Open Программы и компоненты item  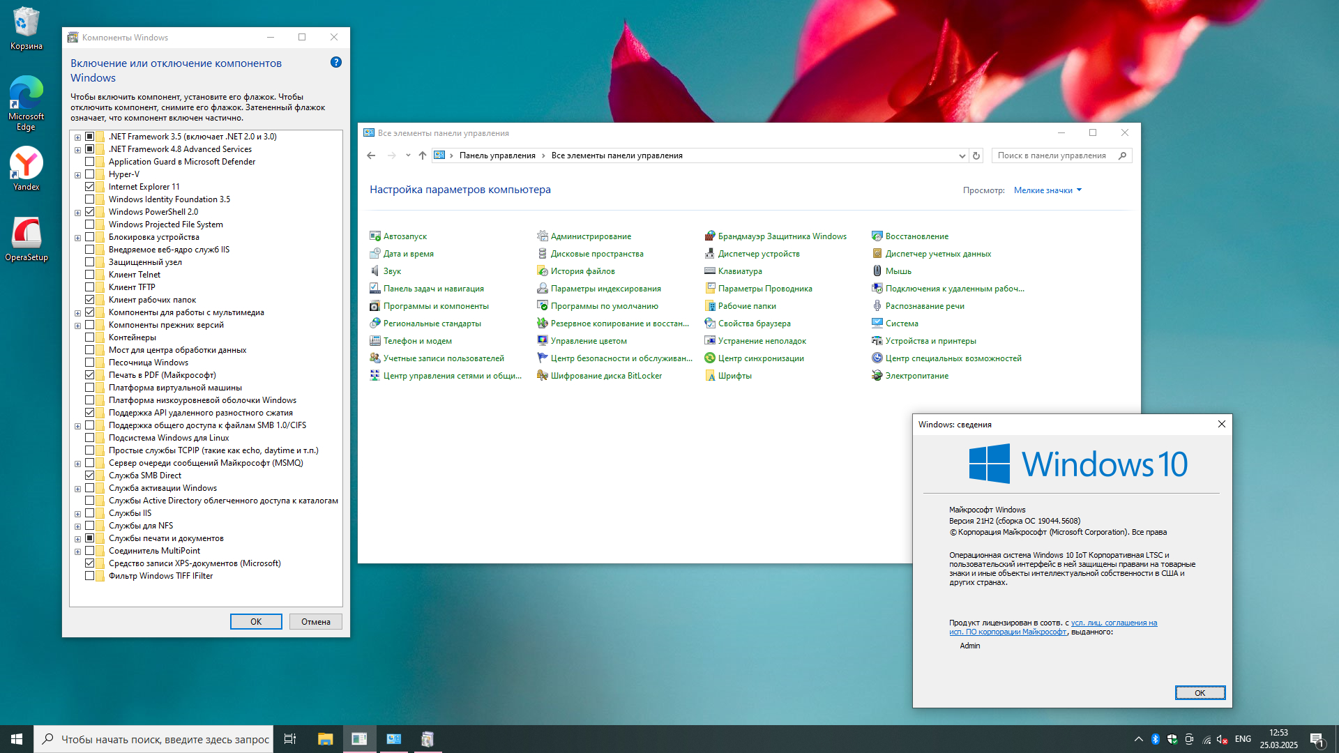(x=436, y=306)
